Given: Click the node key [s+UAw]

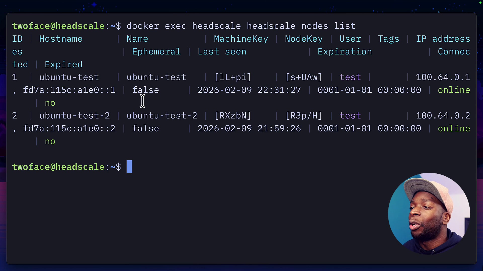Looking at the screenshot, I should 304,77.
